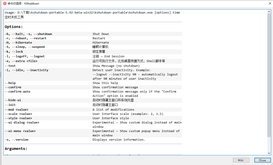Click the "Arguments:" heading
The width and height of the screenshot is (273, 165).
click(x=16, y=149)
